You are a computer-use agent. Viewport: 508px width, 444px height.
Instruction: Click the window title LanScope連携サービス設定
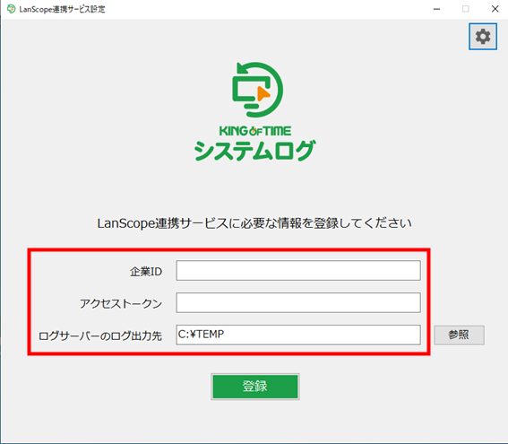pyautogui.click(x=62, y=9)
